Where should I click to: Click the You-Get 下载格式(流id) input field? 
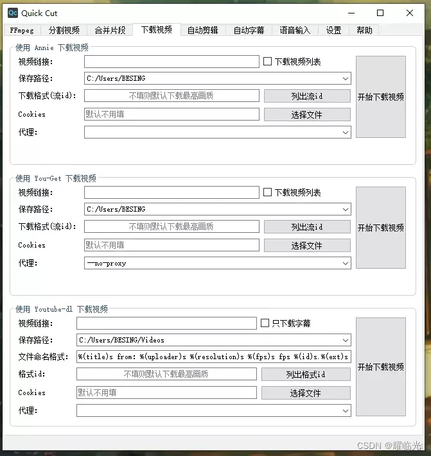172,226
